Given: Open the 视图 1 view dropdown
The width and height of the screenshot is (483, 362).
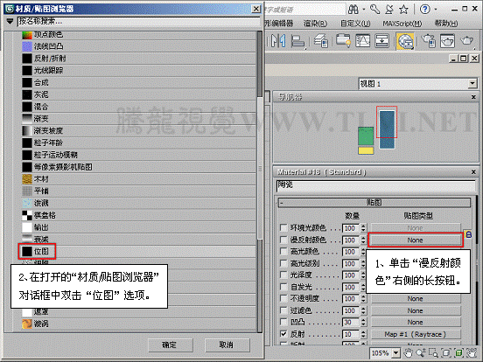Looking at the screenshot, I should [x=472, y=84].
